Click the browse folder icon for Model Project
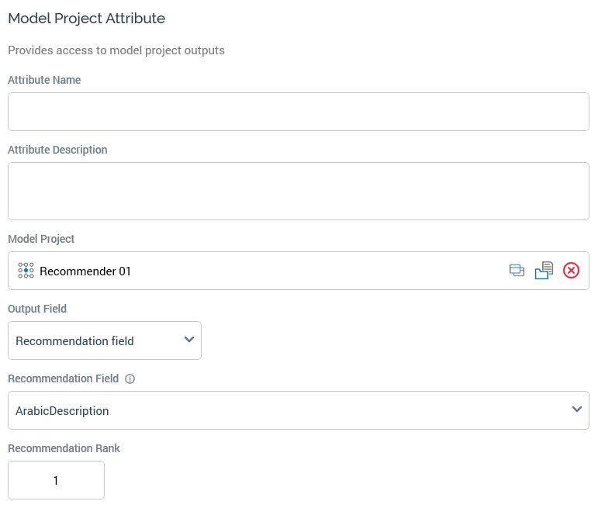The width and height of the screenshot is (598, 508). coord(544,271)
